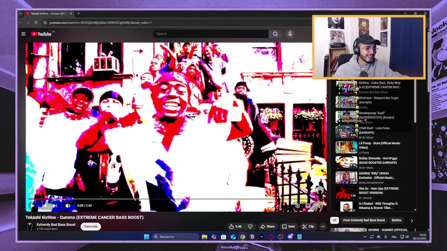Close the Tekashi 6ix9ine browser tab
The height and width of the screenshot is (251, 447).
[71, 14]
